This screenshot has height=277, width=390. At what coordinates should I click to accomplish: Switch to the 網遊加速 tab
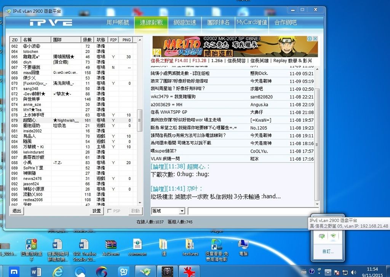pyautogui.click(x=185, y=22)
